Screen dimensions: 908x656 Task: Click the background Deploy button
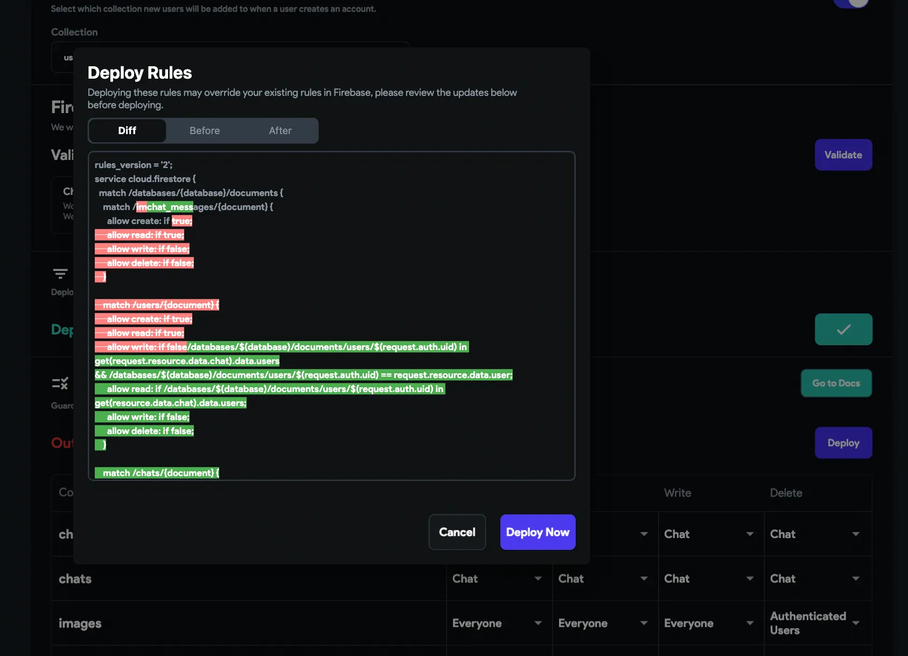[x=843, y=443]
